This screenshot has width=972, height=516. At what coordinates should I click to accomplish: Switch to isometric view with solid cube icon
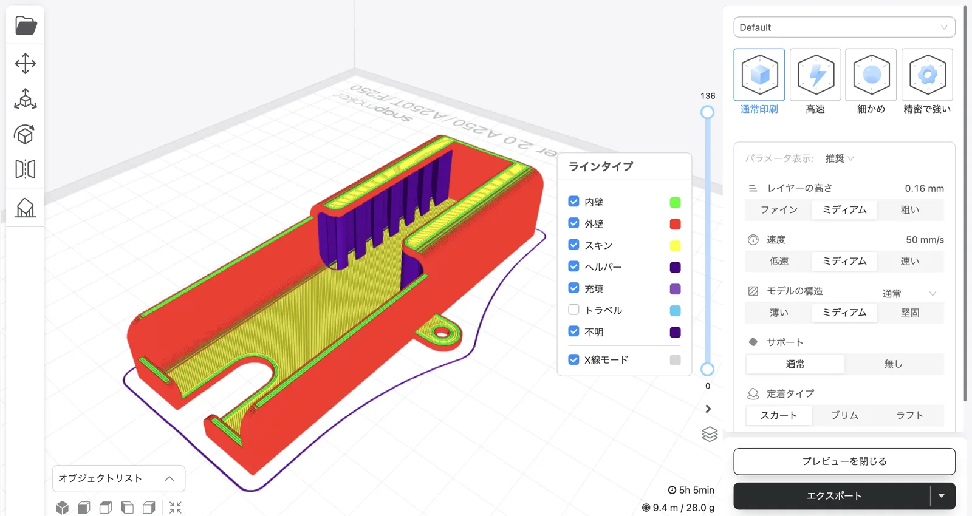click(62, 508)
